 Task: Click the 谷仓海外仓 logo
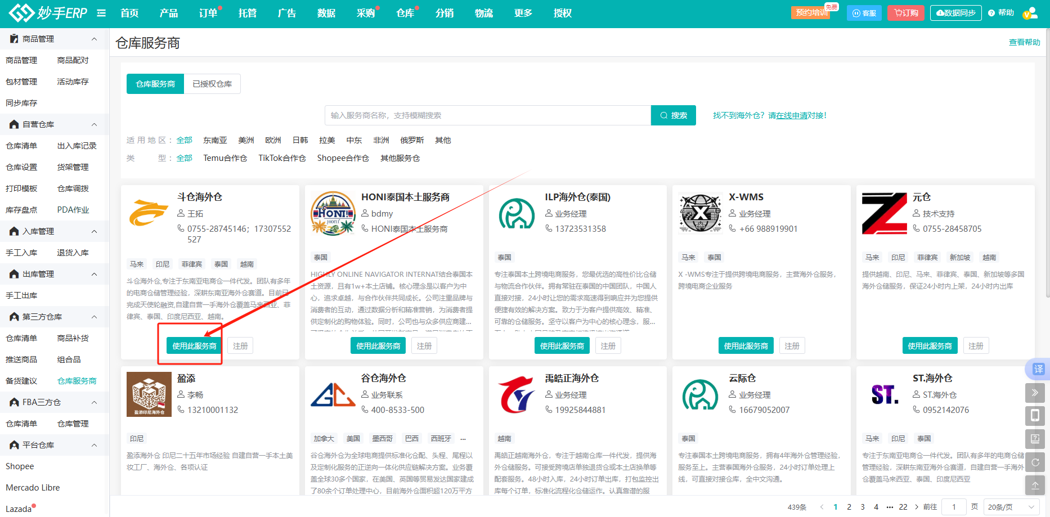click(x=333, y=394)
